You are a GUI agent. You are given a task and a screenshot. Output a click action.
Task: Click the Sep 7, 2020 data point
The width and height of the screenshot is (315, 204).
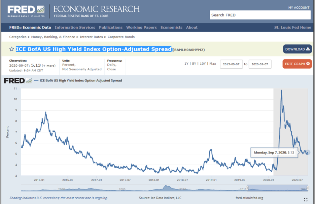pyautogui.click(x=308, y=152)
